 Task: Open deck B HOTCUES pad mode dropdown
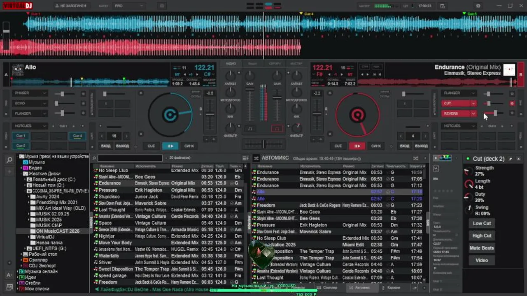pyautogui.click(x=459, y=126)
